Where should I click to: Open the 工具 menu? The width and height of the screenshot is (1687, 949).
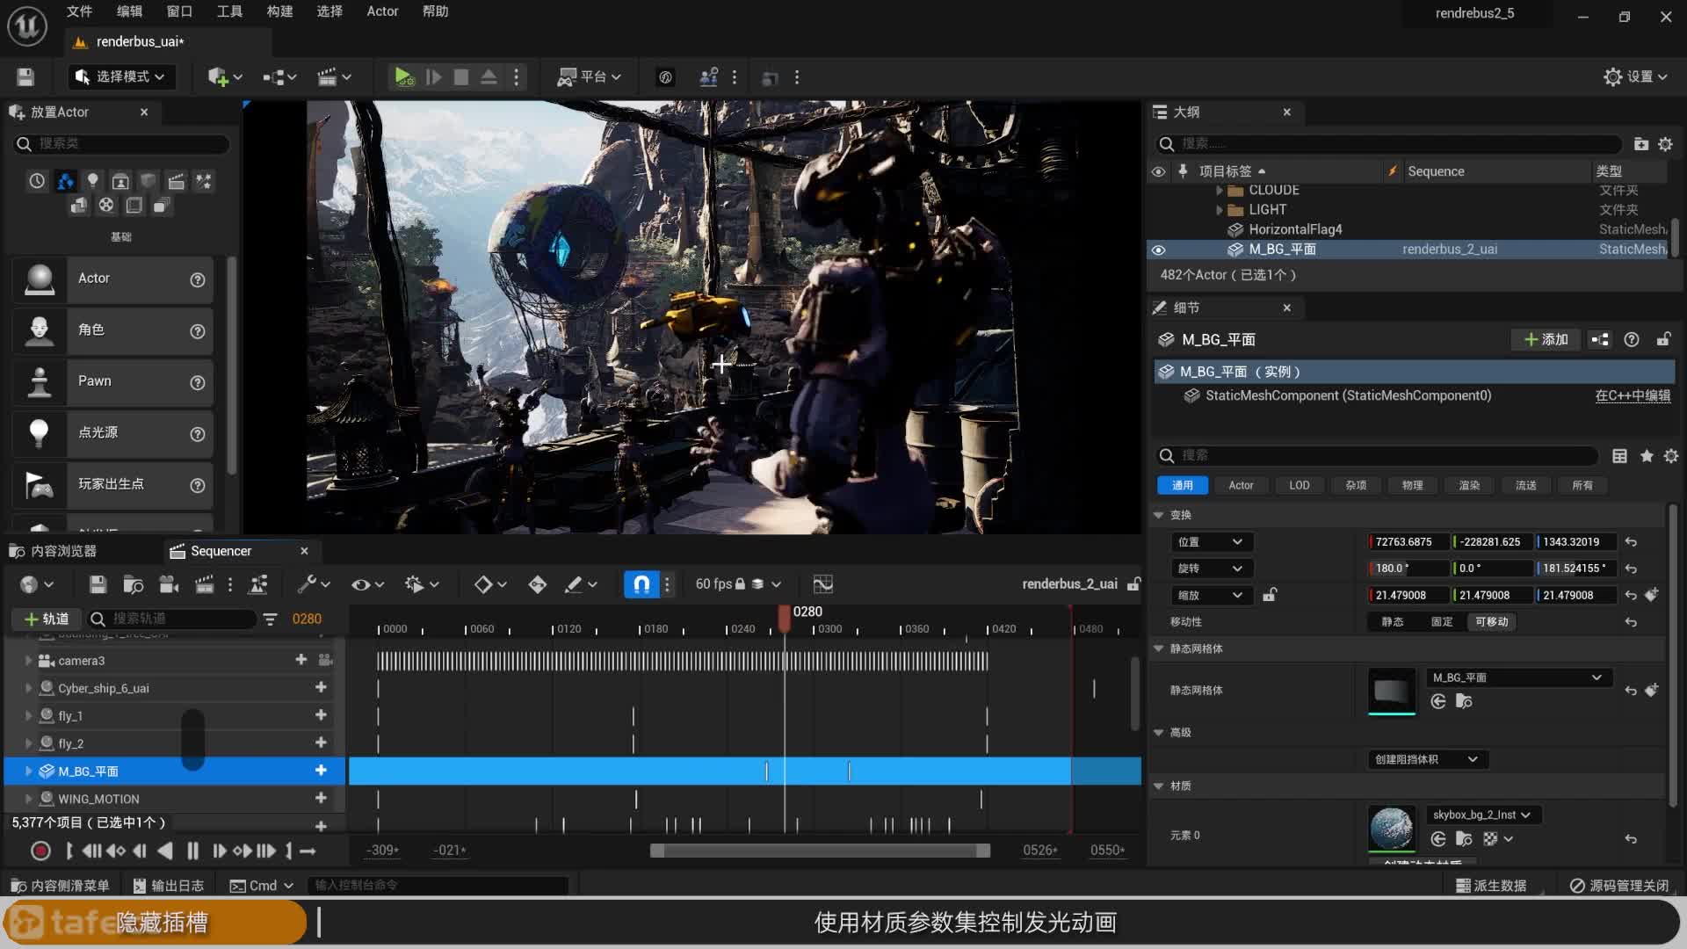[229, 11]
